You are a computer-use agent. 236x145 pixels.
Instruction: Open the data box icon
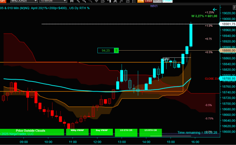(103, 1)
